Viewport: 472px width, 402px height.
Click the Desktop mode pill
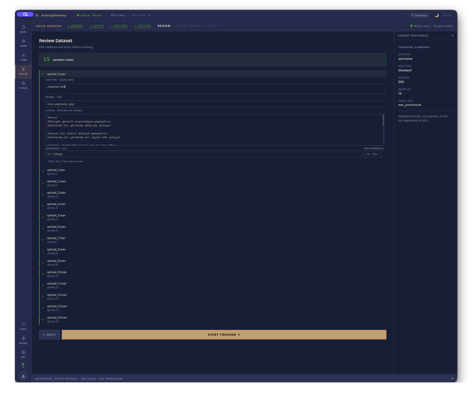click(419, 15)
